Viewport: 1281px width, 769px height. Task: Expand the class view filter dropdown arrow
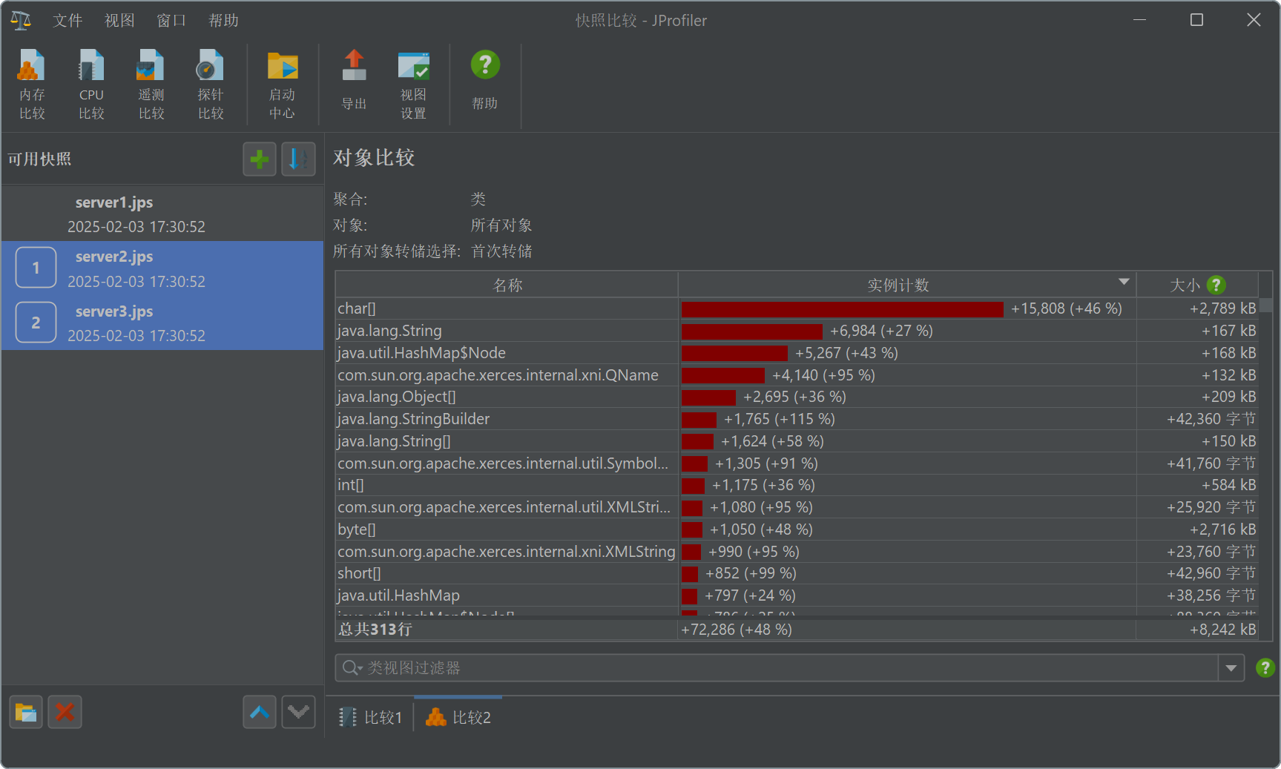(1231, 668)
